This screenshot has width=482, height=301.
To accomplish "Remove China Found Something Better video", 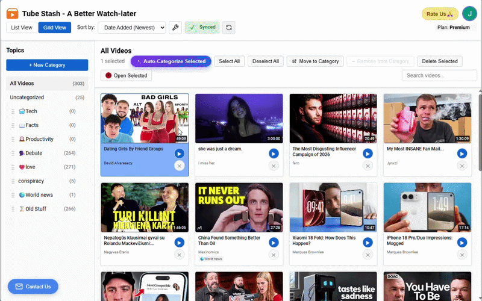I will coord(274,255).
